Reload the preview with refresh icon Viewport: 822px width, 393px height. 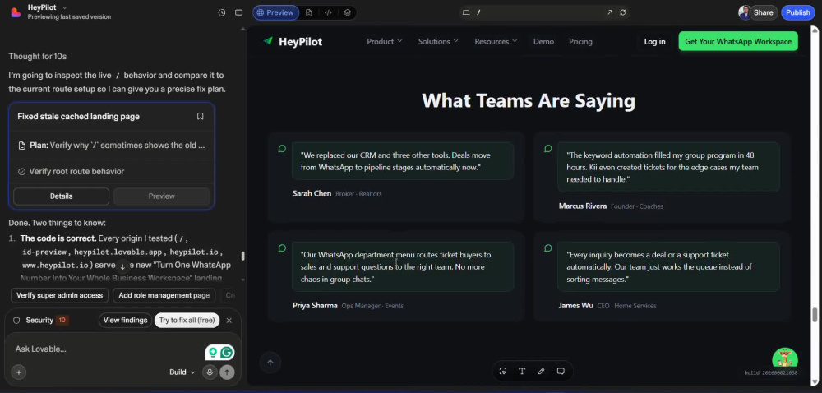[623, 12]
